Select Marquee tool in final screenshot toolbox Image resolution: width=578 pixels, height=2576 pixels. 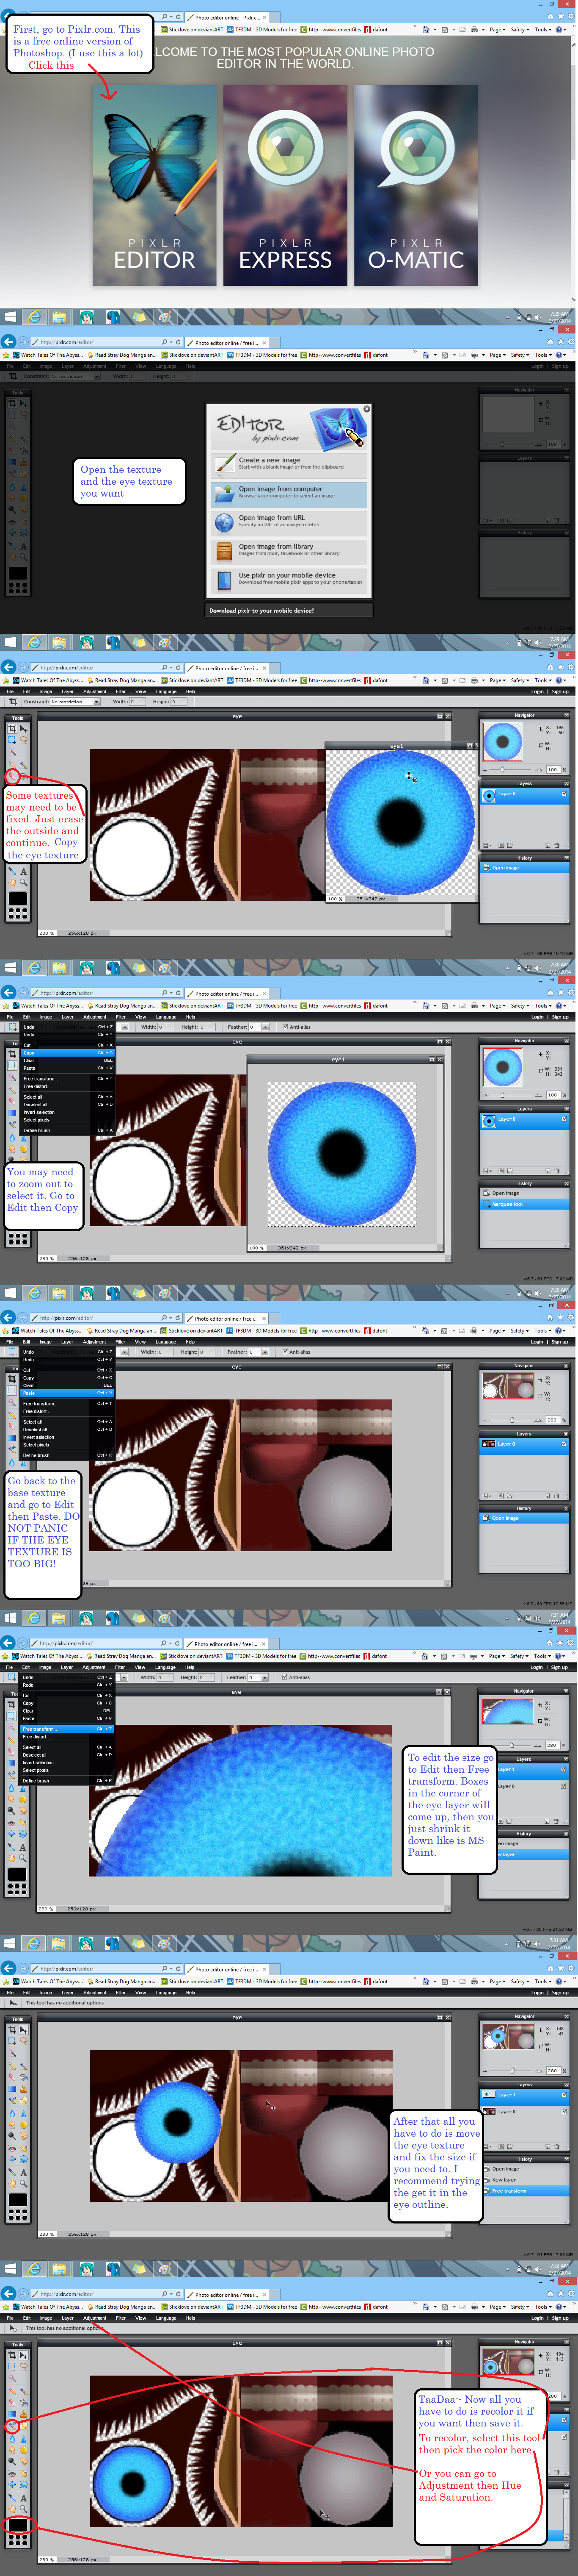(12, 2367)
